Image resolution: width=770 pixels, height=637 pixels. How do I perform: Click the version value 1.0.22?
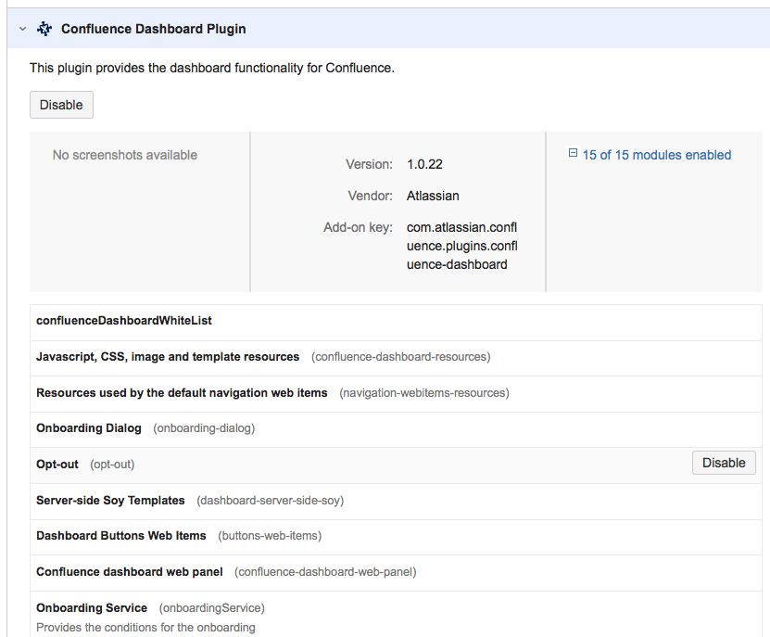[x=424, y=164]
